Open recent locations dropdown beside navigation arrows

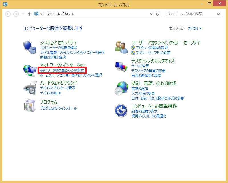point(23,14)
